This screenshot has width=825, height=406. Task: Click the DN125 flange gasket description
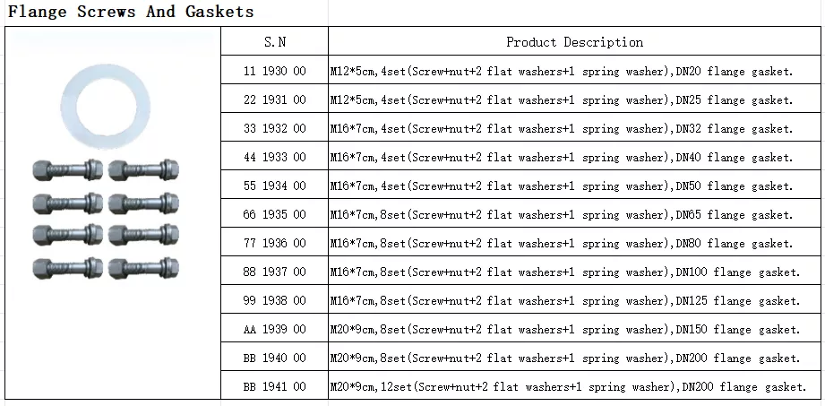point(565,300)
